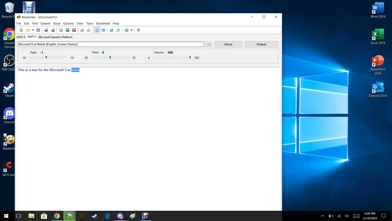The image size is (392, 221).
Task: Show hidden system tray icons
Action: 322,216
